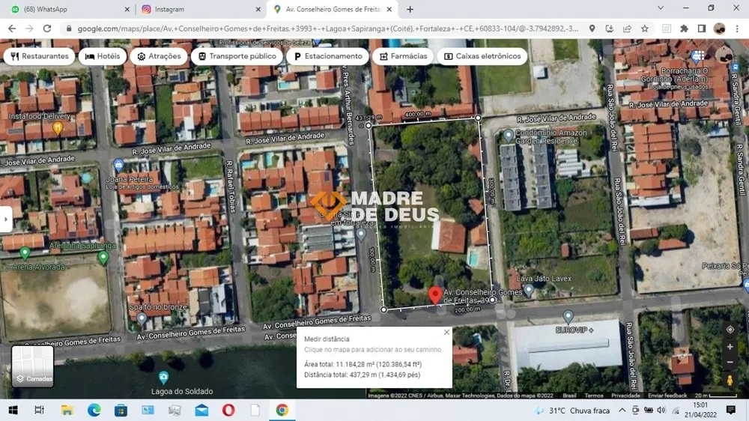Go back with browser back arrow
This screenshot has width=749, height=421.
tap(12, 28)
